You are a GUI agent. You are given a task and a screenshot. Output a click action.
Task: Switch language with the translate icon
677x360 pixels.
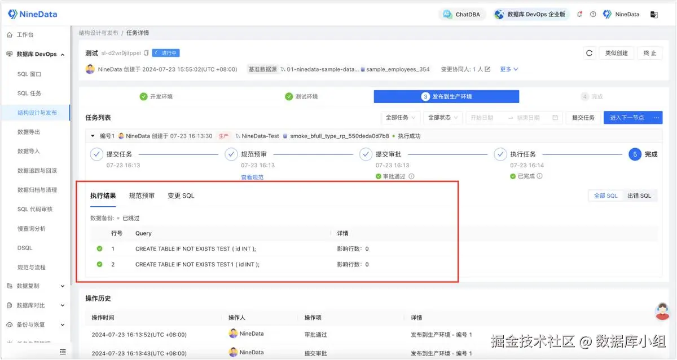654,14
